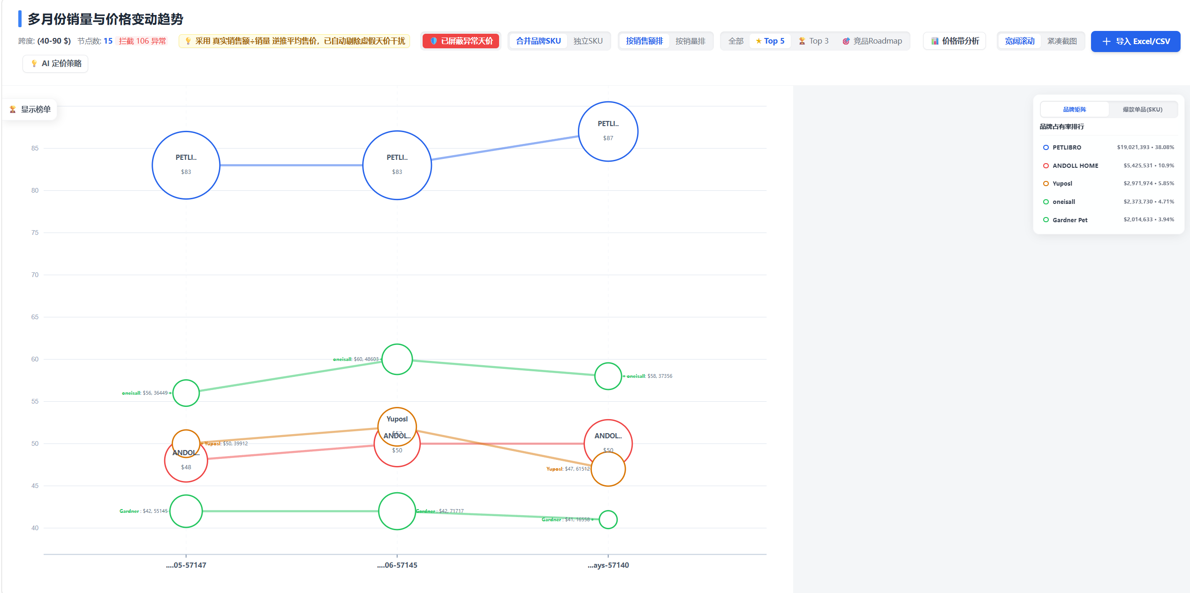Open AI 定价策略

[x=55, y=63]
